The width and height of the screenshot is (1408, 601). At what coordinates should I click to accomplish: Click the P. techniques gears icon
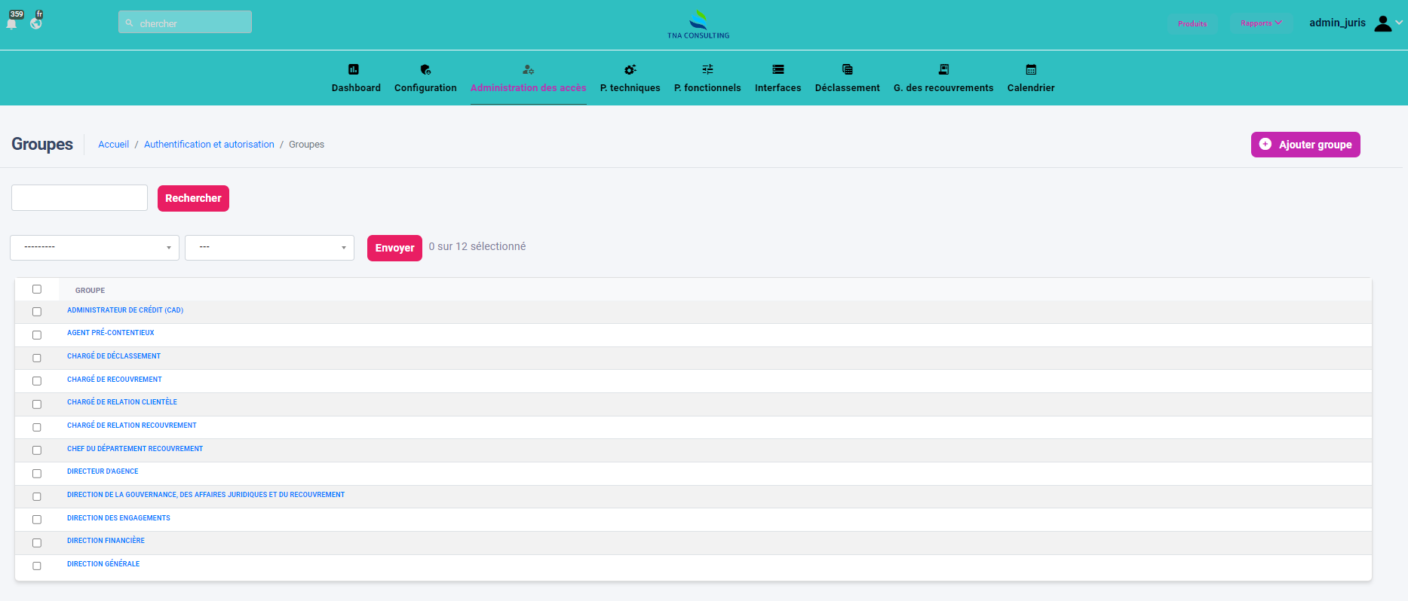pos(630,69)
